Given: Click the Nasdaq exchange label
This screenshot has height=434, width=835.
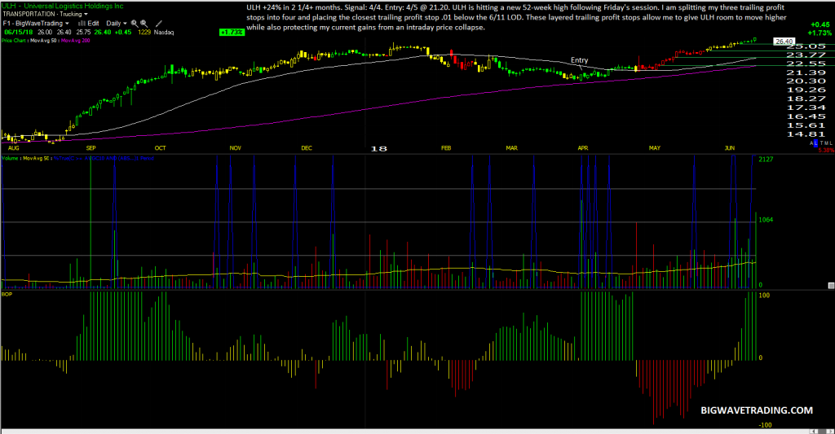Looking at the screenshot, I should pyautogui.click(x=164, y=32).
